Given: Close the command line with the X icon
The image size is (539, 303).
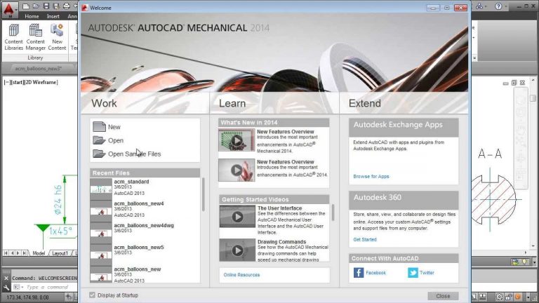Looking at the screenshot, I should coord(6,278).
